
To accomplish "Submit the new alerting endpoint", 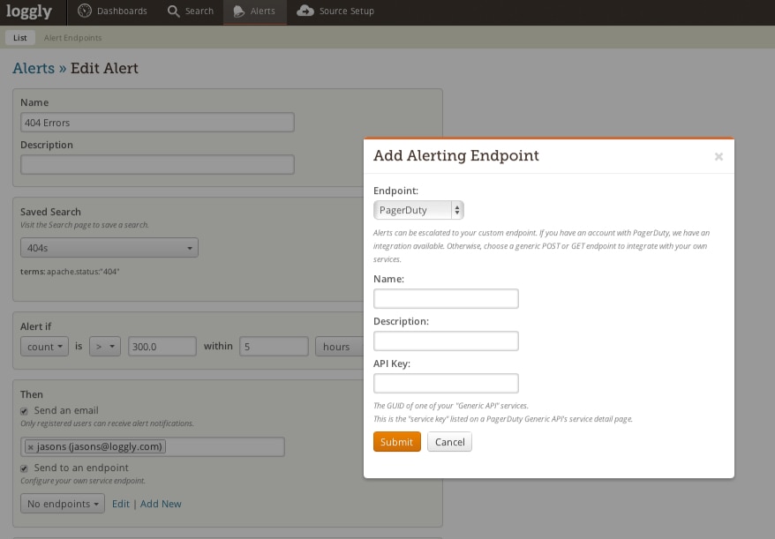I will 396,442.
